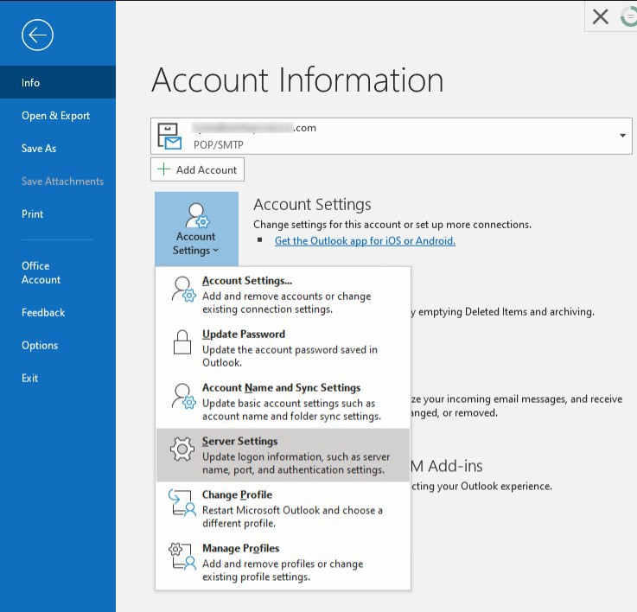Close the window with the X button

(601, 17)
